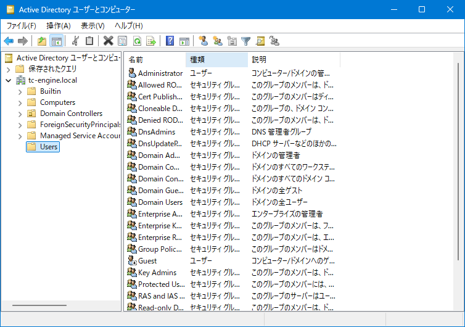465x327 pixels.
Task: Toggle the console tree show/hide icon
Action: click(56, 41)
